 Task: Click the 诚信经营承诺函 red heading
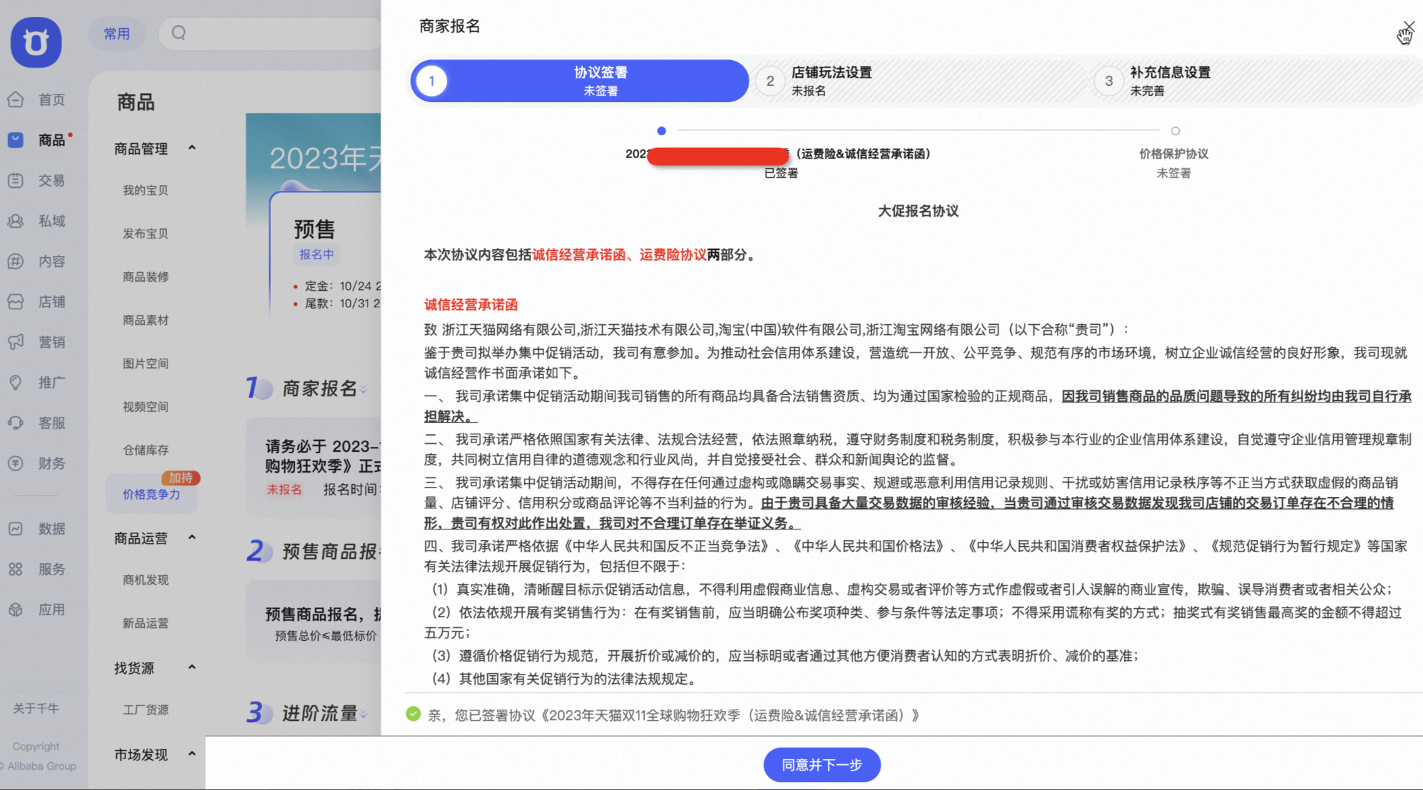pyautogui.click(x=471, y=305)
